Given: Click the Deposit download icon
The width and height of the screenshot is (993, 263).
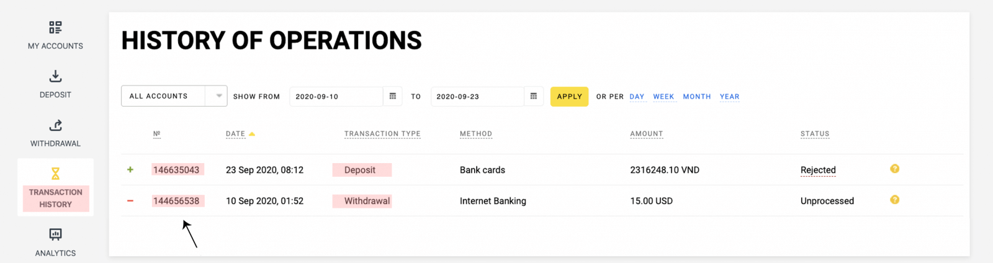Looking at the screenshot, I should pyautogui.click(x=55, y=76).
